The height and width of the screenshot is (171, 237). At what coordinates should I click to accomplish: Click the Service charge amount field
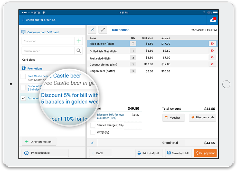(133, 125)
